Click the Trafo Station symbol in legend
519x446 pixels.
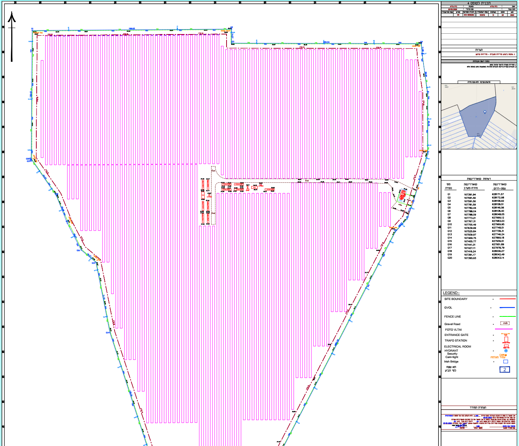506,339
